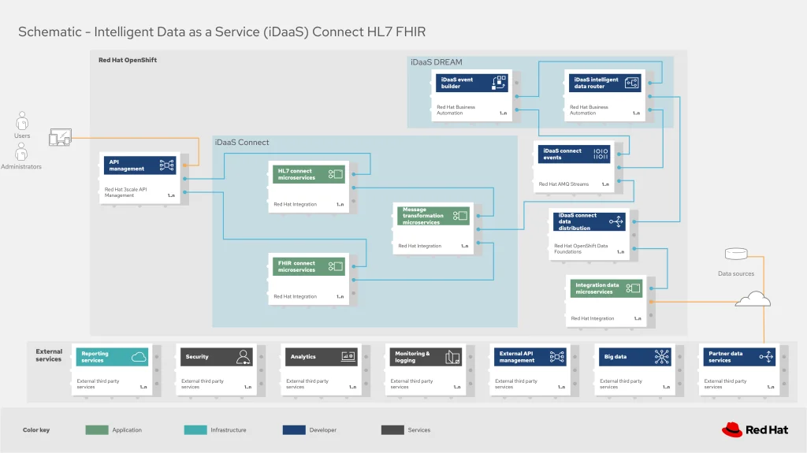This screenshot has width=807, height=453.
Task: Click the Data sources label
Action: [x=736, y=274]
